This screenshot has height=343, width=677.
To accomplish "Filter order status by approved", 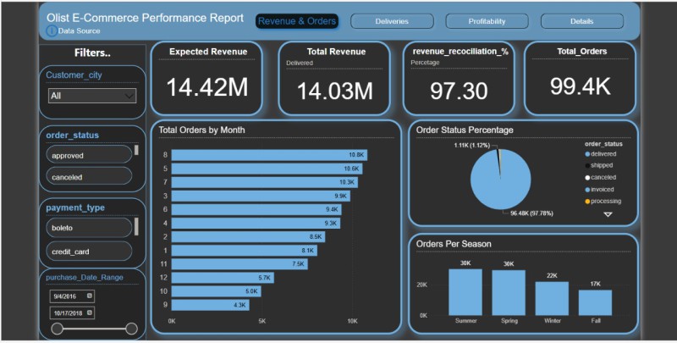I will click(89, 155).
